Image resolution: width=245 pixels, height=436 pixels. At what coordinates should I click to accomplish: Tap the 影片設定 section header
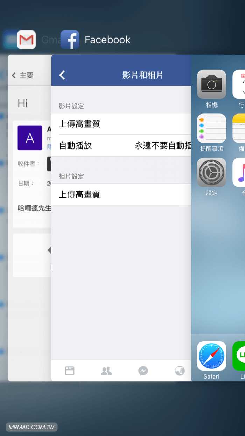[x=71, y=106]
